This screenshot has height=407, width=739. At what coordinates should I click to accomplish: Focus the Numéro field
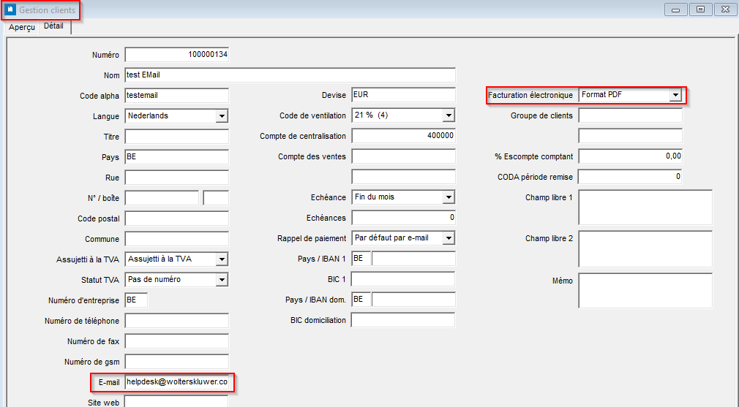click(177, 55)
